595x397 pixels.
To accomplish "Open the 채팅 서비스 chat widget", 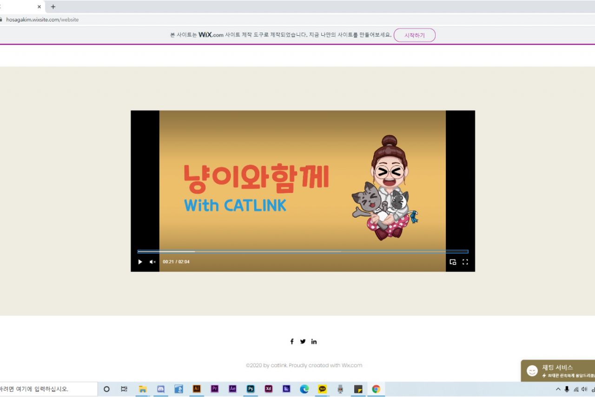I will coord(558,371).
